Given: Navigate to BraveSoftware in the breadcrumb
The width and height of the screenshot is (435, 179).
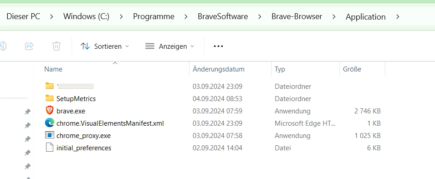Looking at the screenshot, I should click(x=223, y=16).
